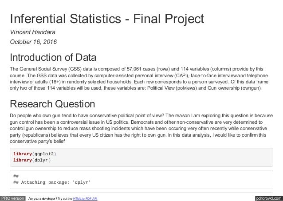Click the PRO version button

(x=12, y=197)
